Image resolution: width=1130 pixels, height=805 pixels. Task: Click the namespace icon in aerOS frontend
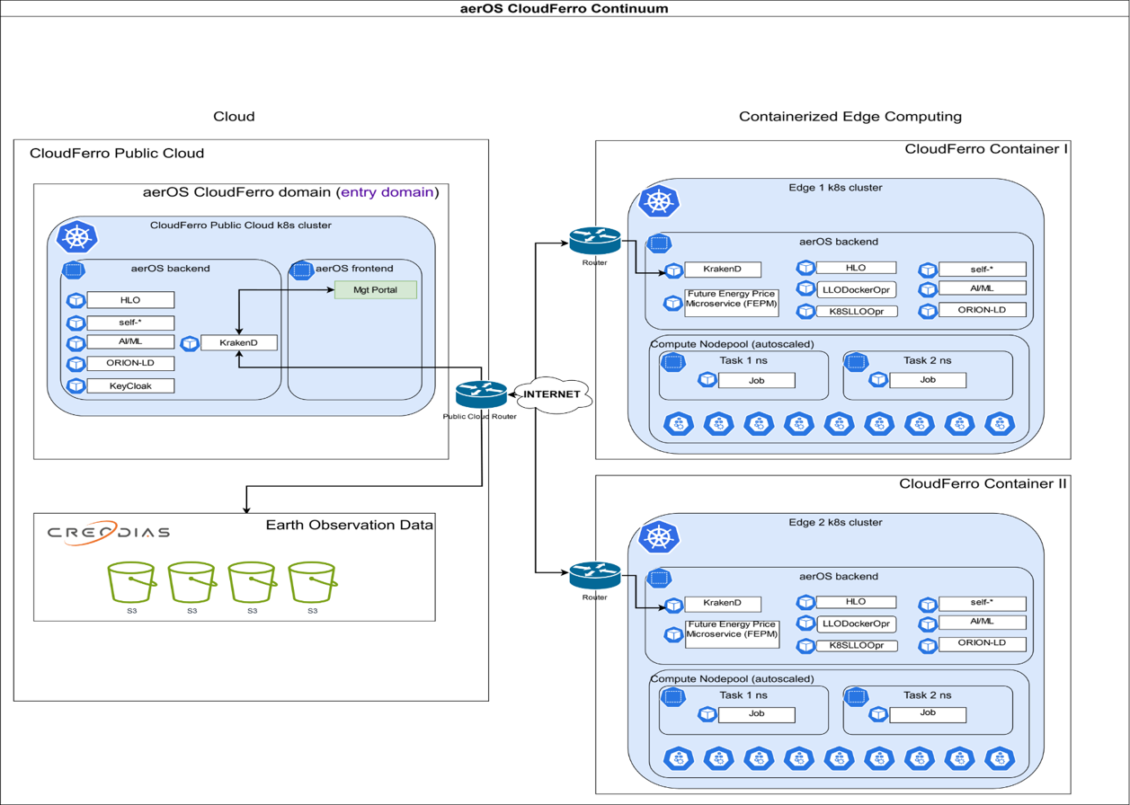coord(302,270)
